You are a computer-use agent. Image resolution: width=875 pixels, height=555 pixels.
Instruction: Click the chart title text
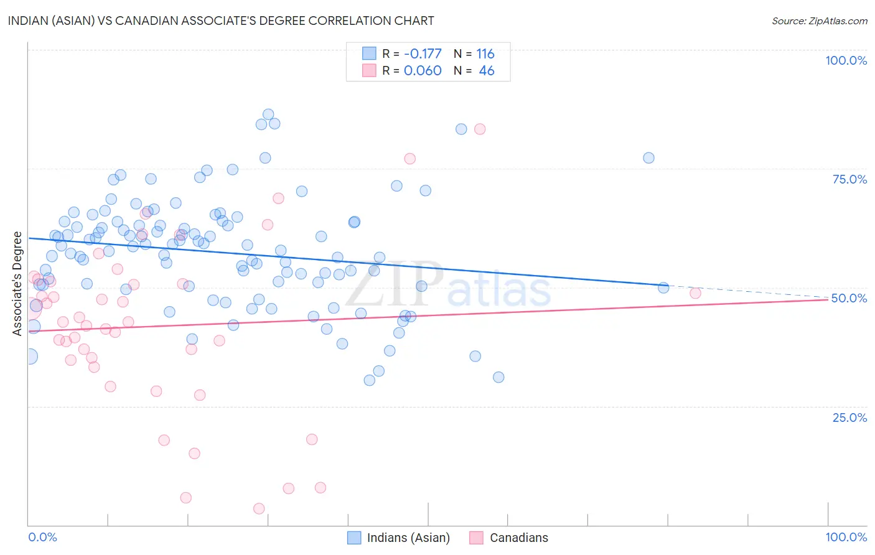tap(221, 21)
